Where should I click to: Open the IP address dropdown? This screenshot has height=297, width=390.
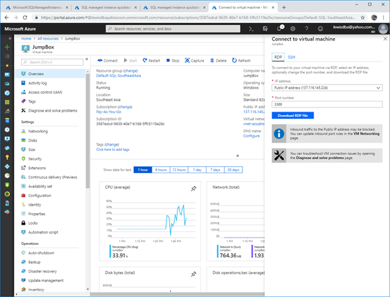tap(327, 88)
